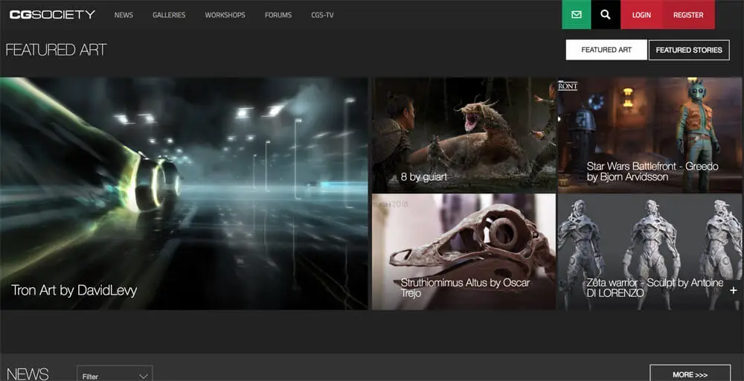Select CGS-TV in the top navigation
This screenshot has width=744, height=381.
click(x=322, y=15)
